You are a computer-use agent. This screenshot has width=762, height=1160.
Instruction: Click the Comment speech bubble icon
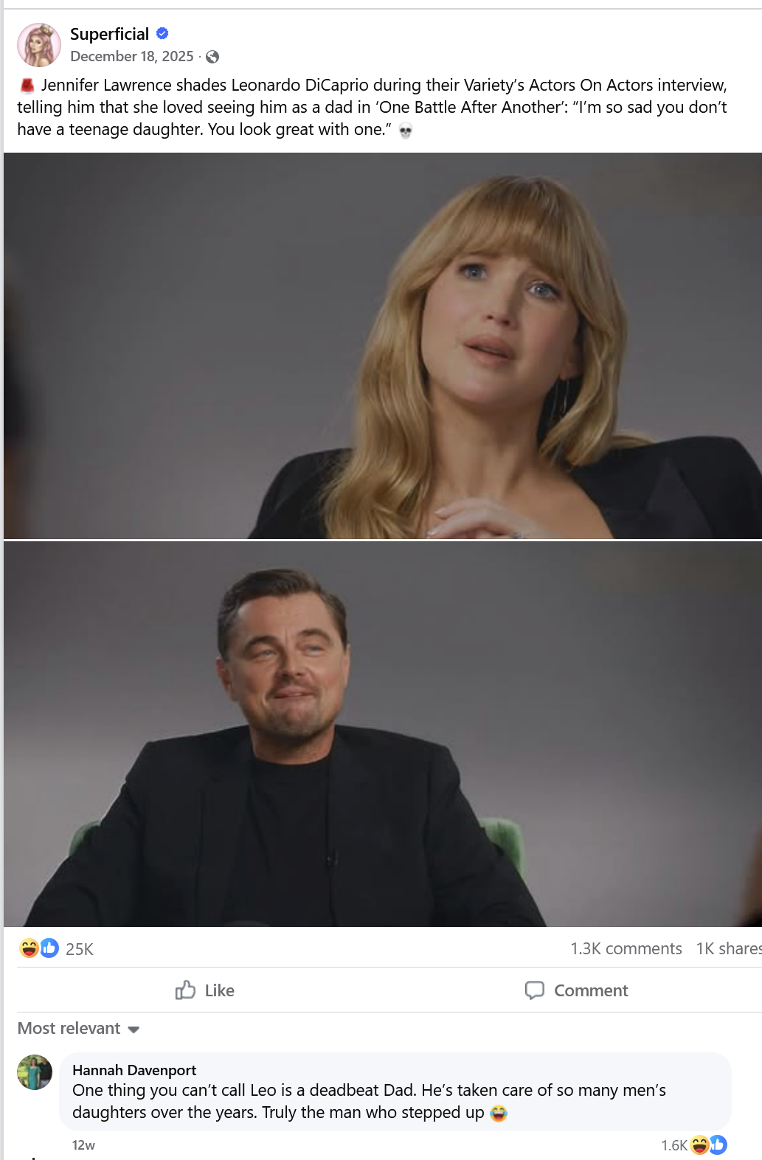[x=535, y=990]
